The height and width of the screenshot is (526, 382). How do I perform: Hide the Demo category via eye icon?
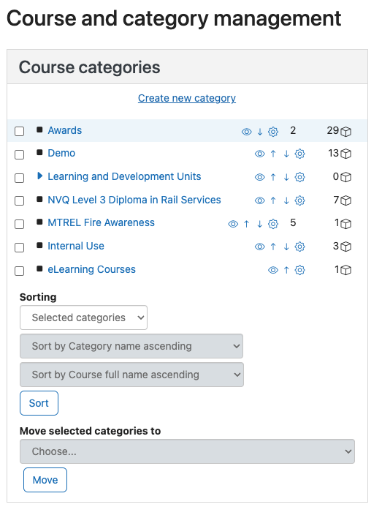(x=260, y=154)
